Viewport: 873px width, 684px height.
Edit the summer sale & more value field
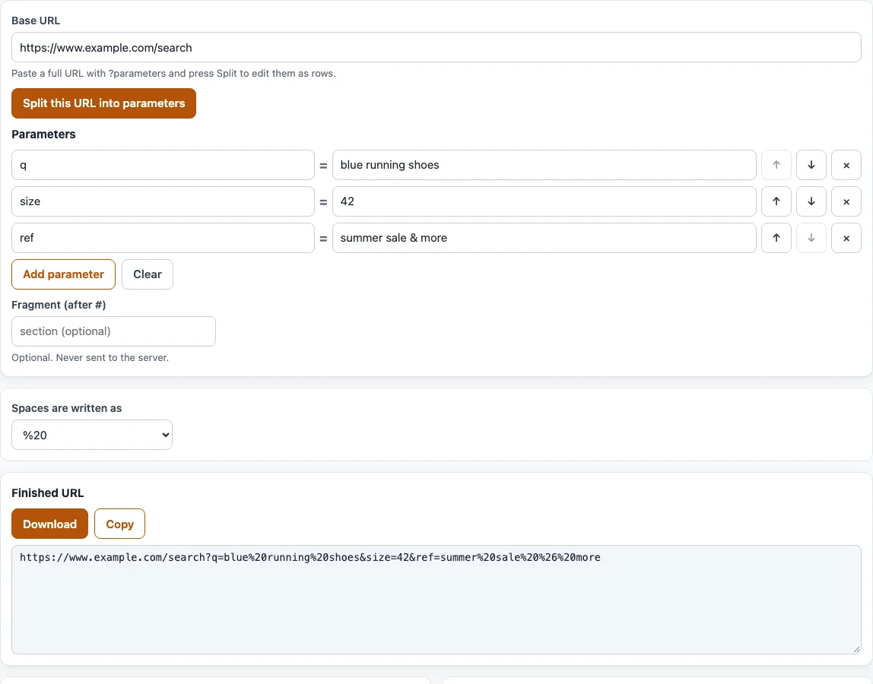click(x=544, y=238)
